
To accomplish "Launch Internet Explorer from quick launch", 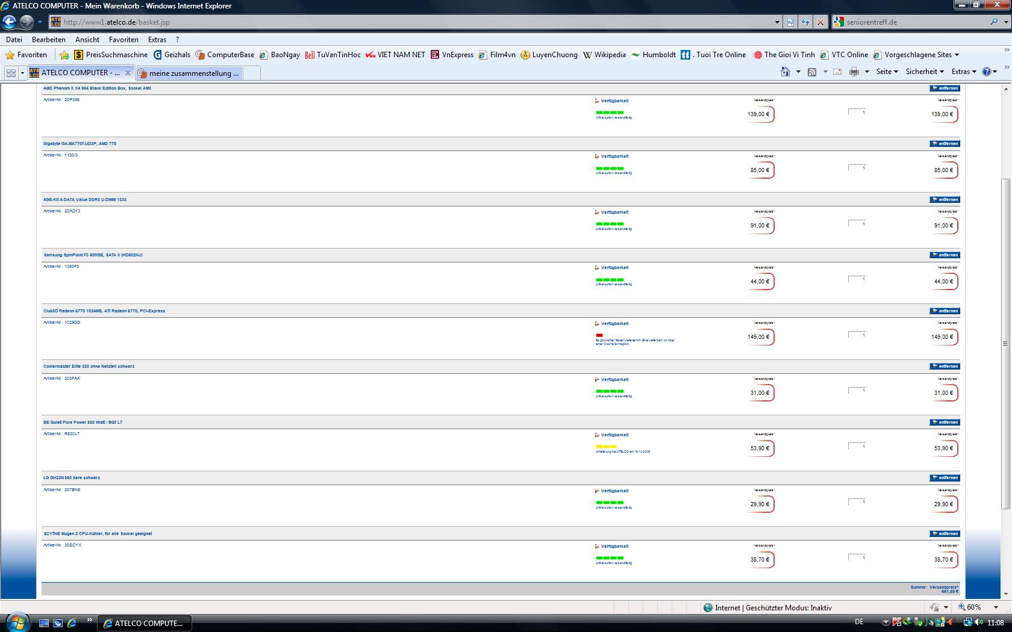I will click(72, 623).
